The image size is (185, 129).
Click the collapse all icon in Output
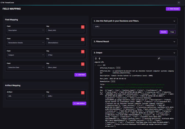click(99, 59)
